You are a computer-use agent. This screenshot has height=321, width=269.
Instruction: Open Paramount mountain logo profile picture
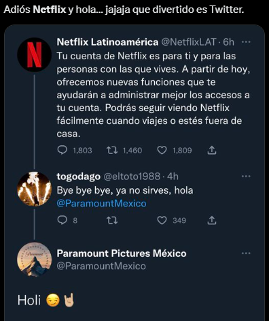click(35, 260)
